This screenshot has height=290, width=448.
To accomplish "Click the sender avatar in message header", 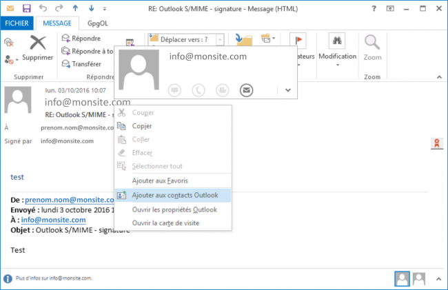I will 18,100.
